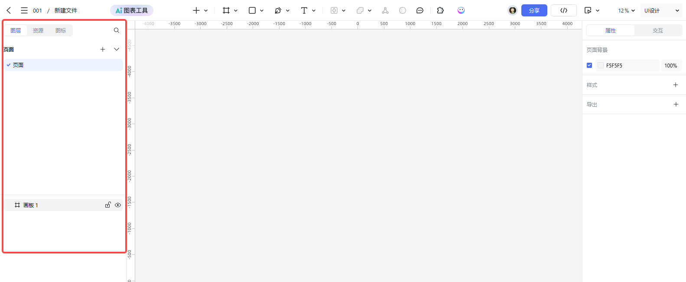Image resolution: width=686 pixels, height=282 pixels.
Task: Open the code view button
Action: (x=564, y=10)
